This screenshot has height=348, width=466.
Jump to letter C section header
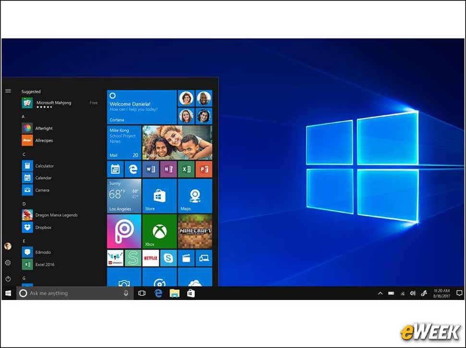(24, 155)
